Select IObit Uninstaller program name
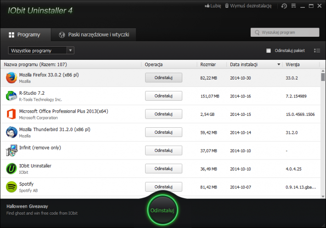Image resolution: width=326 pixels, height=228 pixels. [35, 166]
